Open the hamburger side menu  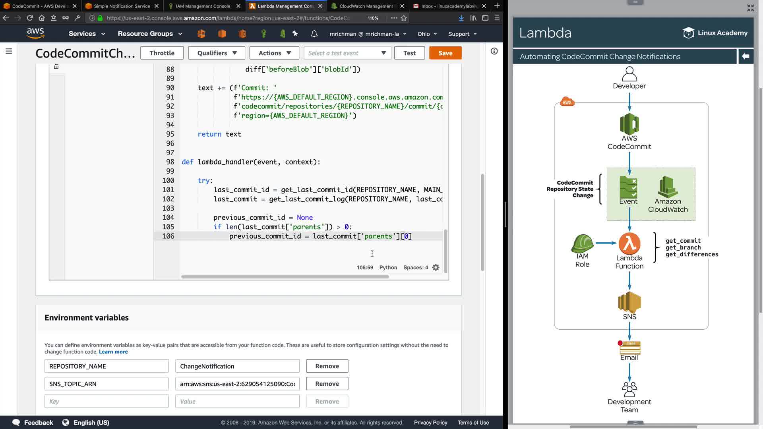pos(9,51)
